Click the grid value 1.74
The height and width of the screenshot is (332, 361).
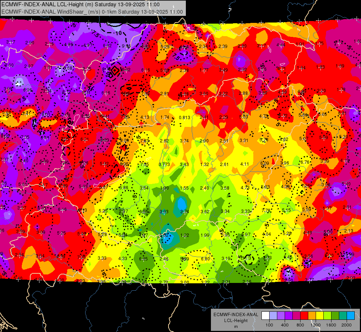(165, 117)
